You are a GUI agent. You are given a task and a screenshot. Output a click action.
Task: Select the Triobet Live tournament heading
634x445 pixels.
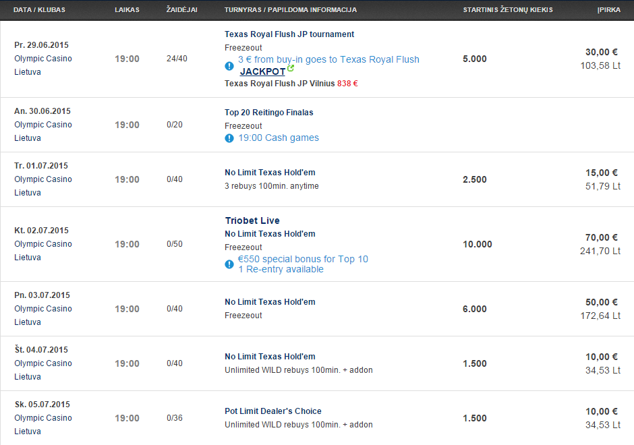pos(252,220)
